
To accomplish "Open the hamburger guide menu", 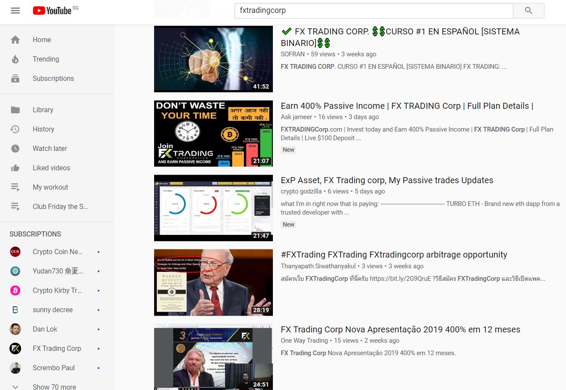I will click(x=15, y=11).
